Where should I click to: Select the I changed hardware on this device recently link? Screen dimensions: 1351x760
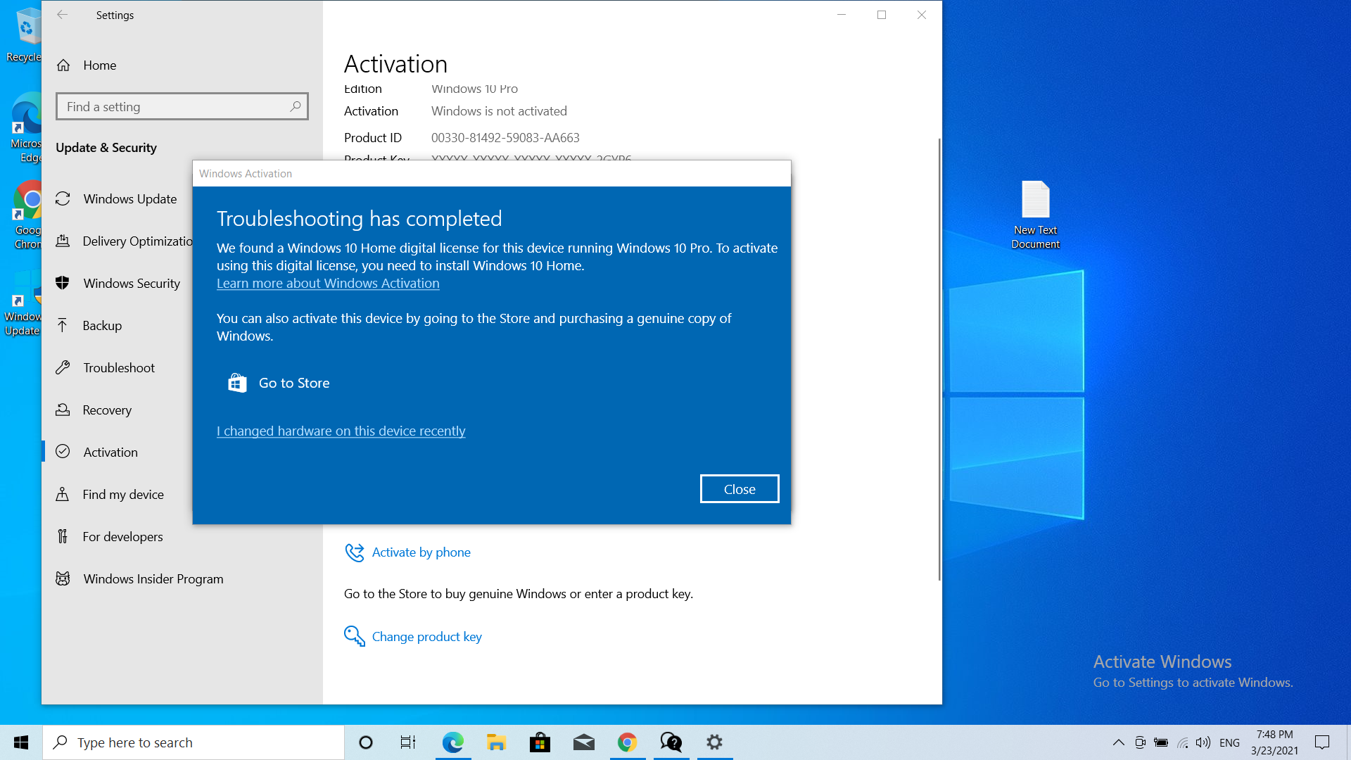341,431
